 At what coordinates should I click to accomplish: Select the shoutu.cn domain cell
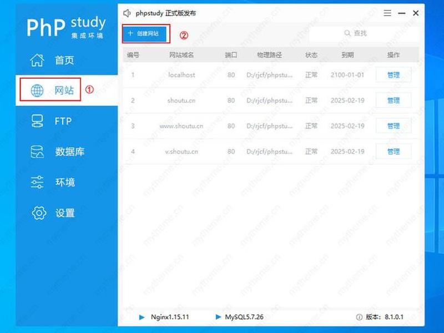[181, 100]
